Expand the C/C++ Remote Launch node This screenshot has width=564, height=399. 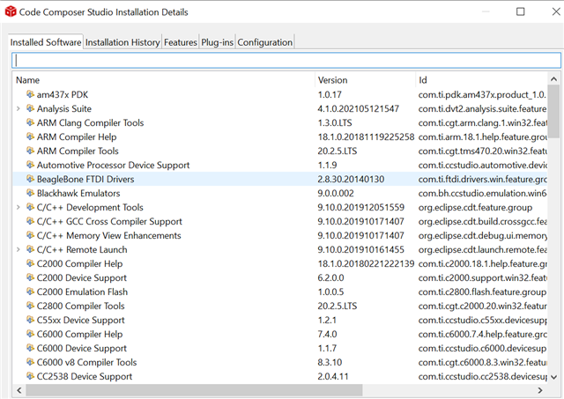pyautogui.click(x=19, y=249)
